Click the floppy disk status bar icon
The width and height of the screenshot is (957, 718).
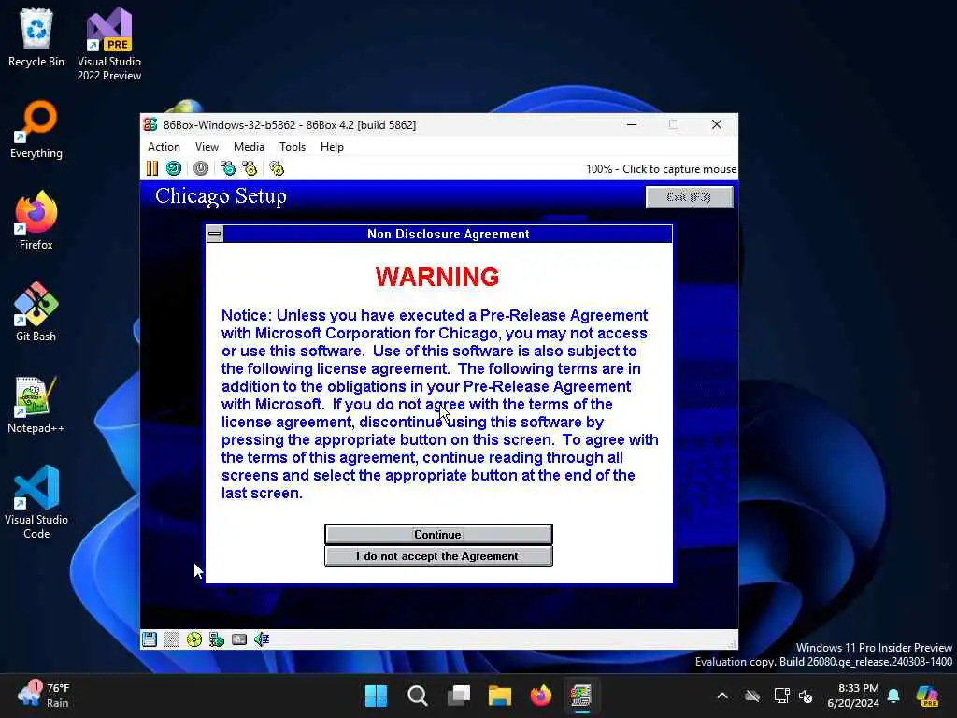tap(150, 639)
